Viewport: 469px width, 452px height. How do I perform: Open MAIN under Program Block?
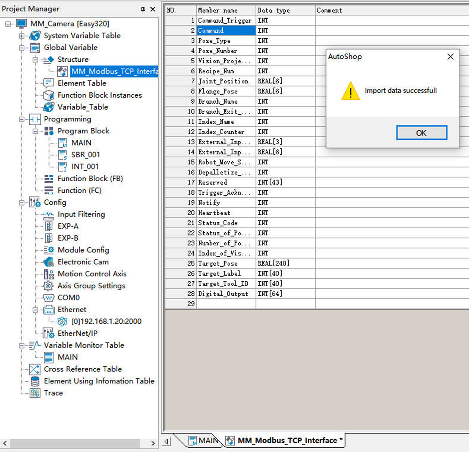[x=81, y=143]
